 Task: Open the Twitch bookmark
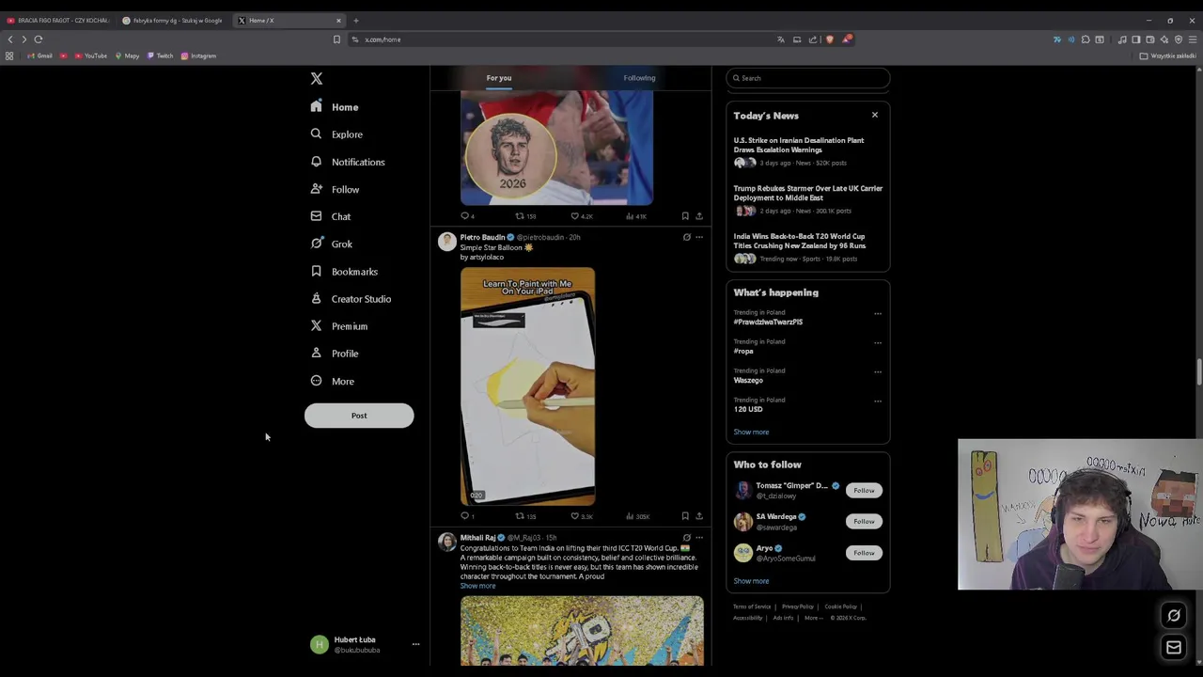click(160, 55)
